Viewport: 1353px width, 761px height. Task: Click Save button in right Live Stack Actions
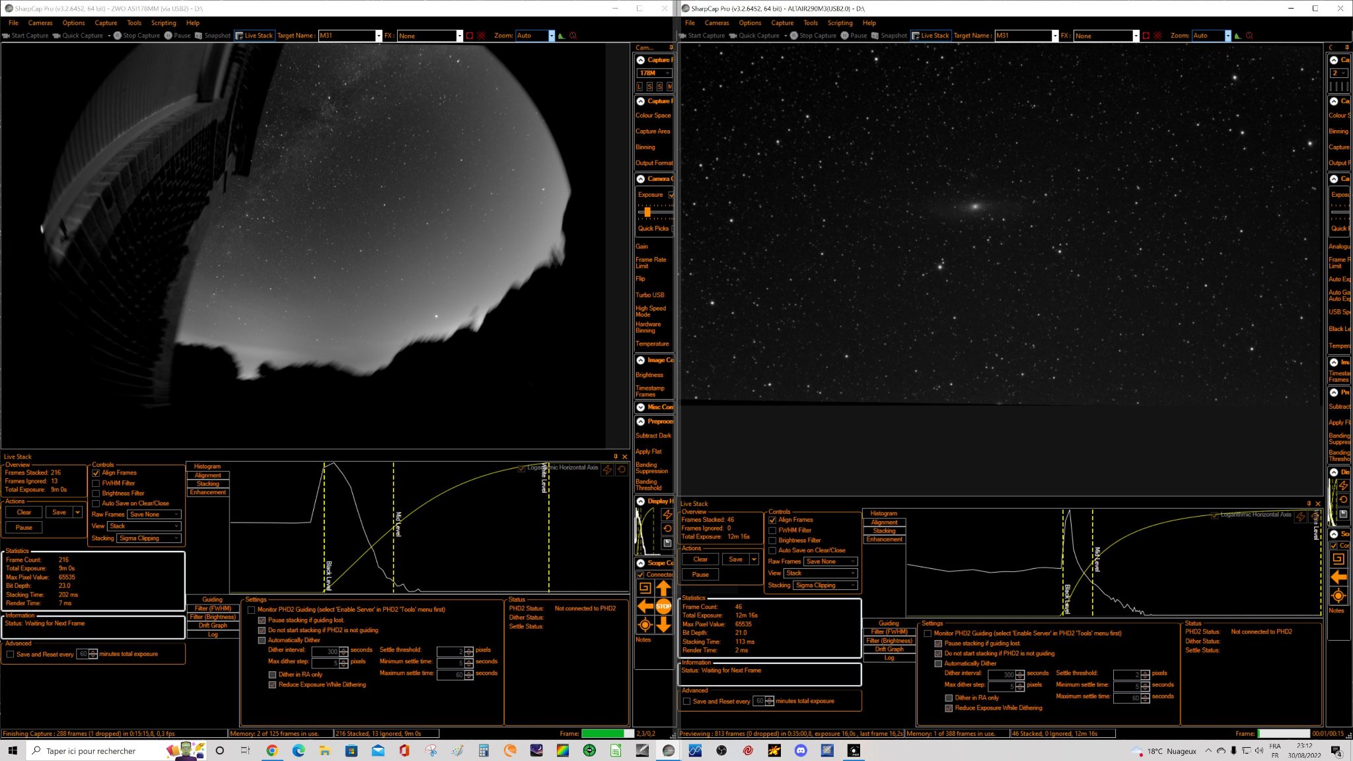coord(735,560)
